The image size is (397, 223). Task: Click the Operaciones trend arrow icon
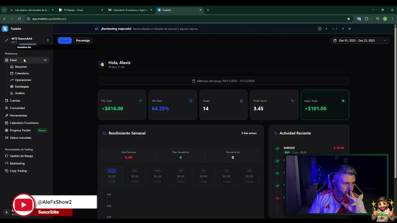(x=12, y=80)
